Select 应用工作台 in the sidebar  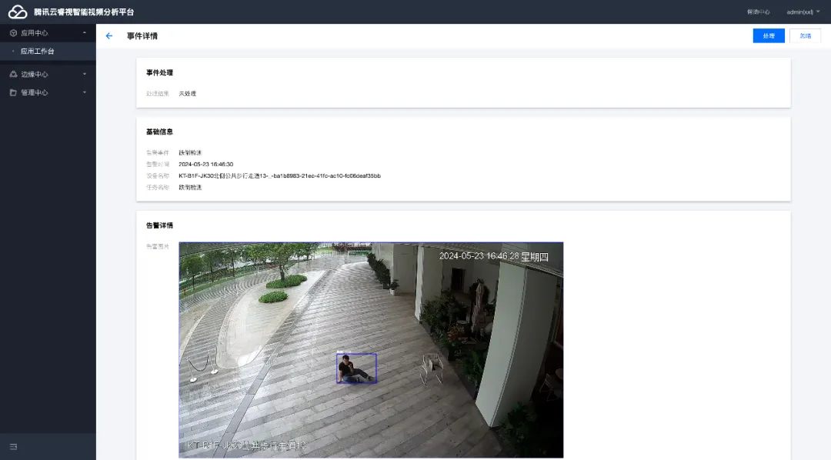click(48, 52)
